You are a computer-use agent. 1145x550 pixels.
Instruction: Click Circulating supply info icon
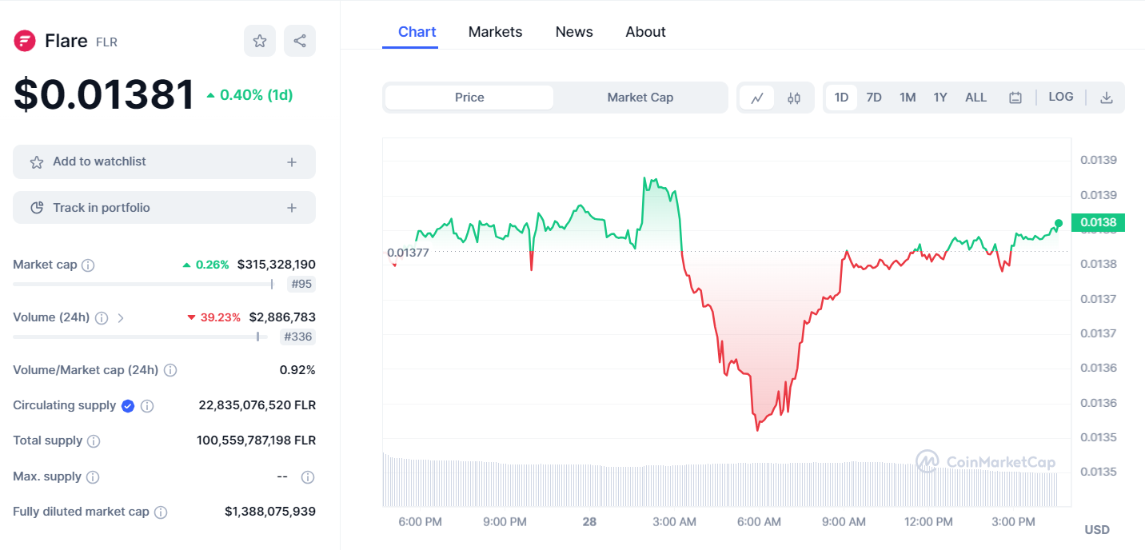pos(147,406)
